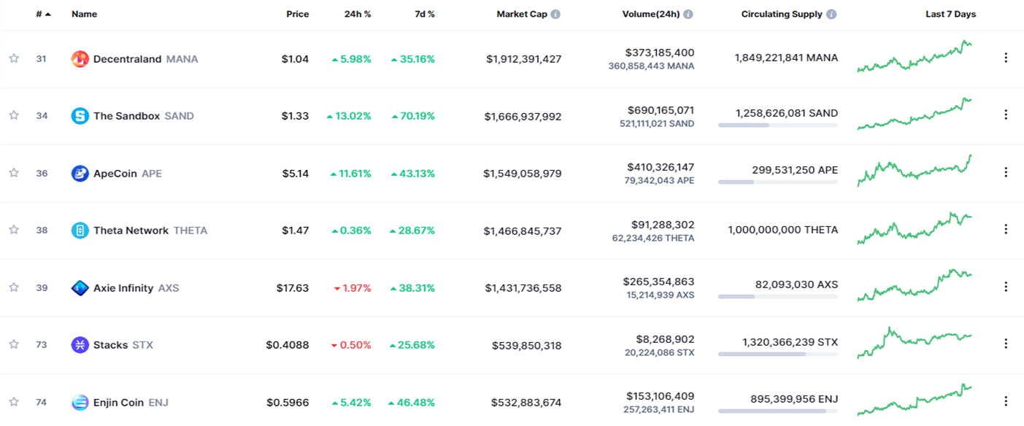Click the 360,858,443 MANA volume text
The height and width of the screenshot is (426, 1024).
(x=651, y=66)
